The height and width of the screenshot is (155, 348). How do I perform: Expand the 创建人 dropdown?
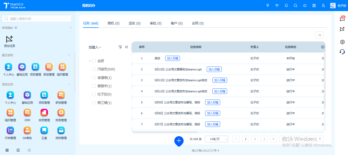click(95, 47)
